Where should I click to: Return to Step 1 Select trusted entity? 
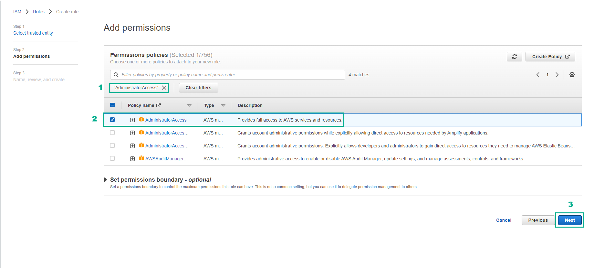click(x=33, y=33)
